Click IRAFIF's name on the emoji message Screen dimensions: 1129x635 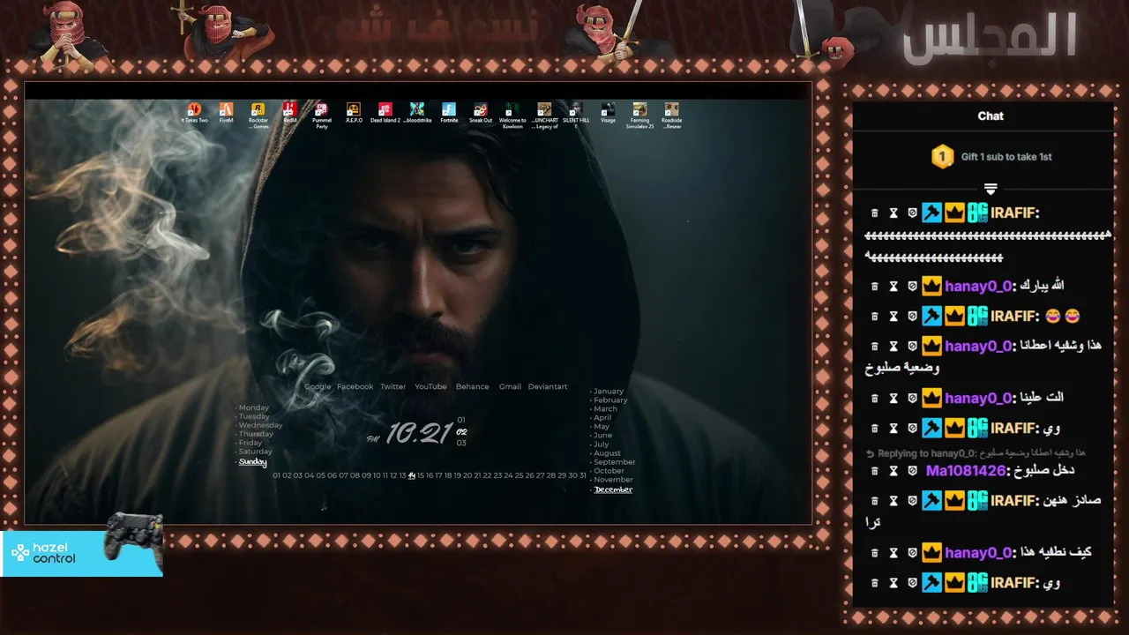pyautogui.click(x=1014, y=317)
